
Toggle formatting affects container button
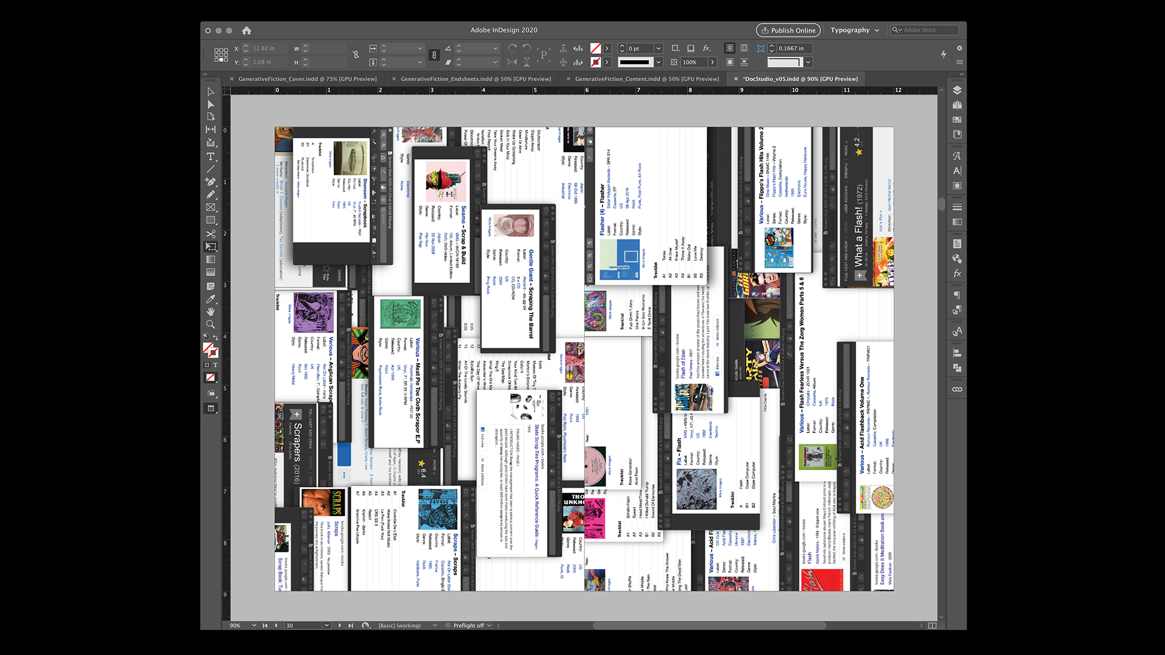pos(207,365)
